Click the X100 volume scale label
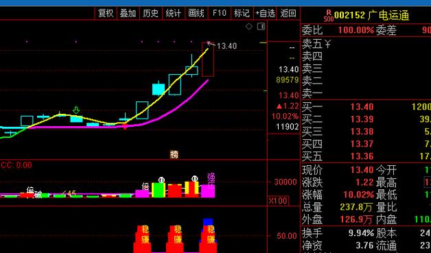This screenshot has height=253, width=431. (278, 200)
